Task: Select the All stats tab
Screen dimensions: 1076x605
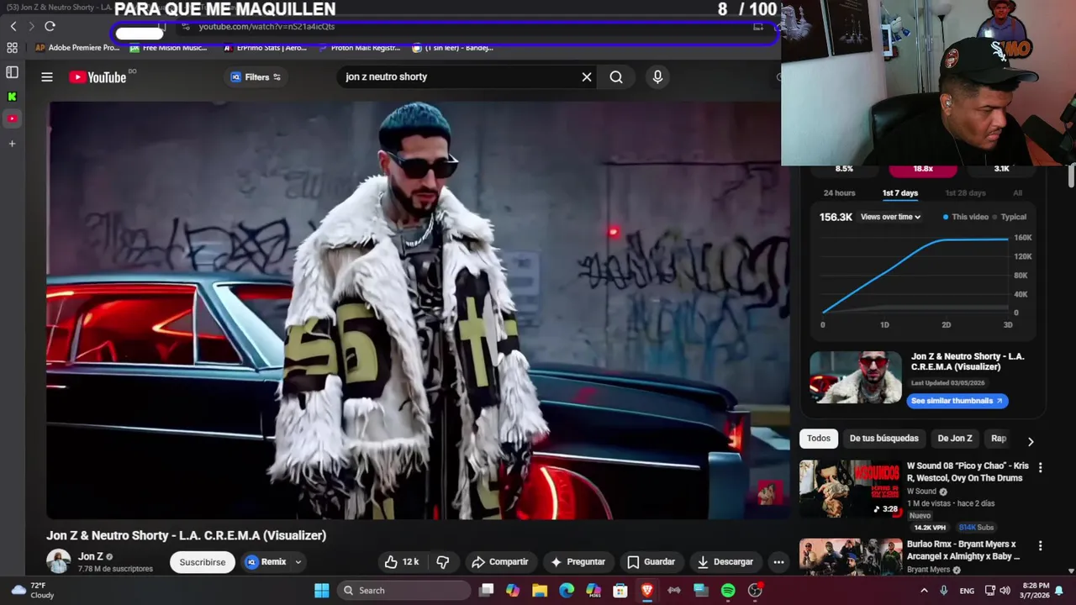Action: pos(1017,193)
